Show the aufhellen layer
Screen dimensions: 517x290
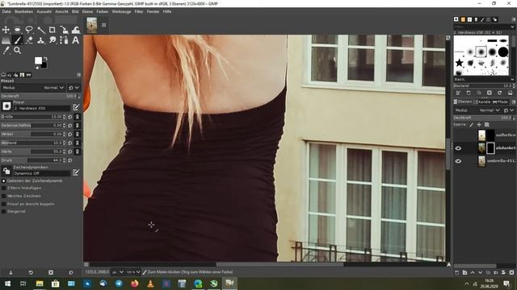pos(458,135)
